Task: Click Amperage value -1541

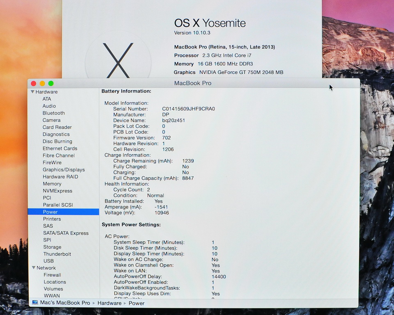Action: coord(161,207)
